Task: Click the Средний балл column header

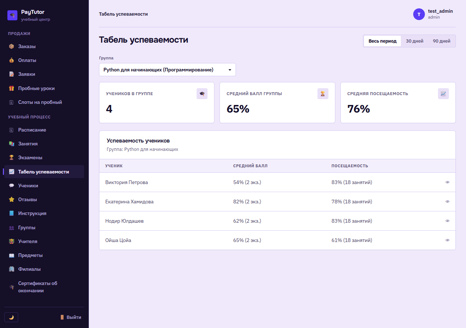Action: point(250,166)
